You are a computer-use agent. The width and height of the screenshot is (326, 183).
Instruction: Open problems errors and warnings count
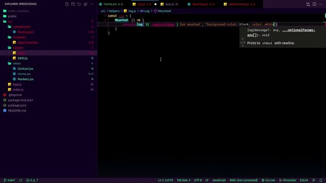click(32, 180)
